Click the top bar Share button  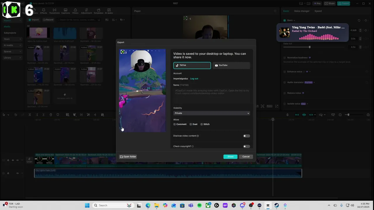pyautogui.click(x=330, y=3)
